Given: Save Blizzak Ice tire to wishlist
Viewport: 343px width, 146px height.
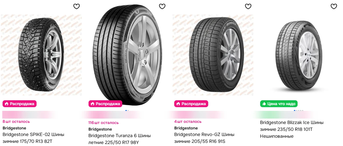Looking at the screenshot, I should pos(334,6).
